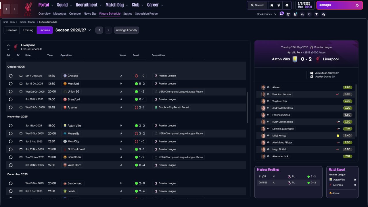Screen dimensions: 368x207
Task: Click the player search shortcut icon
Action: point(302,14)
